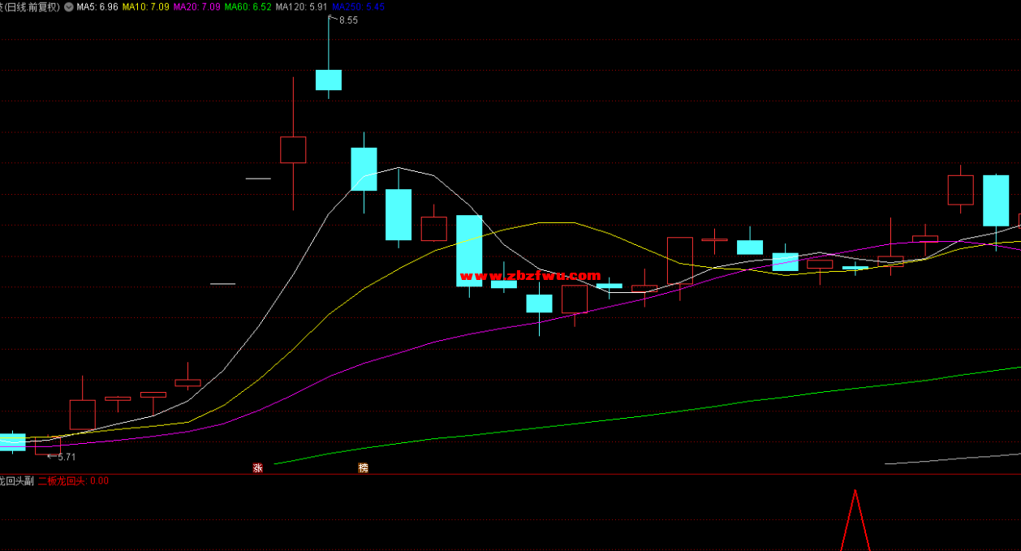Select the cyan candle below the 8.55 peak
The width and height of the screenshot is (1021, 551).
coord(329,80)
